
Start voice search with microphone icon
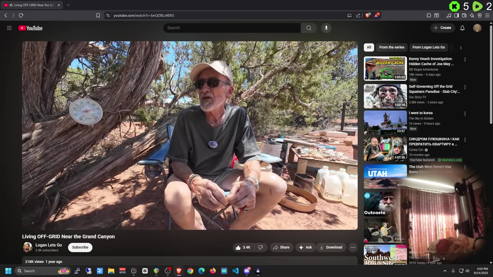(x=326, y=28)
